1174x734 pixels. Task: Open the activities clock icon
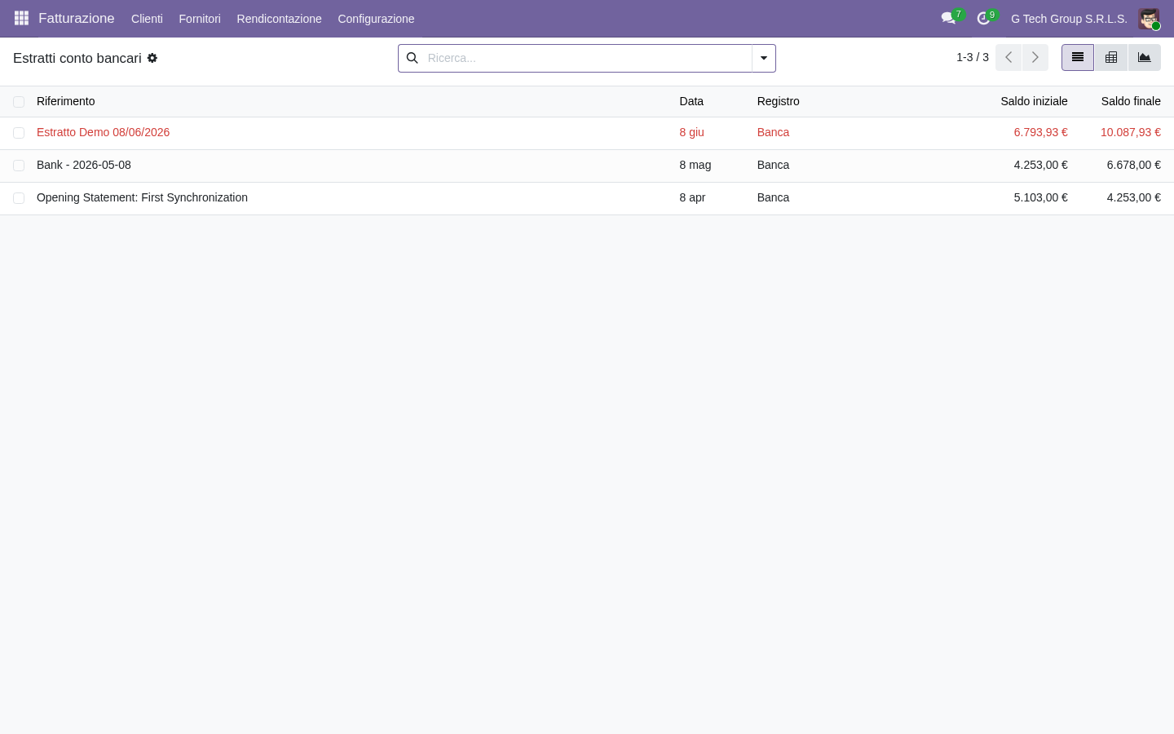(x=984, y=18)
